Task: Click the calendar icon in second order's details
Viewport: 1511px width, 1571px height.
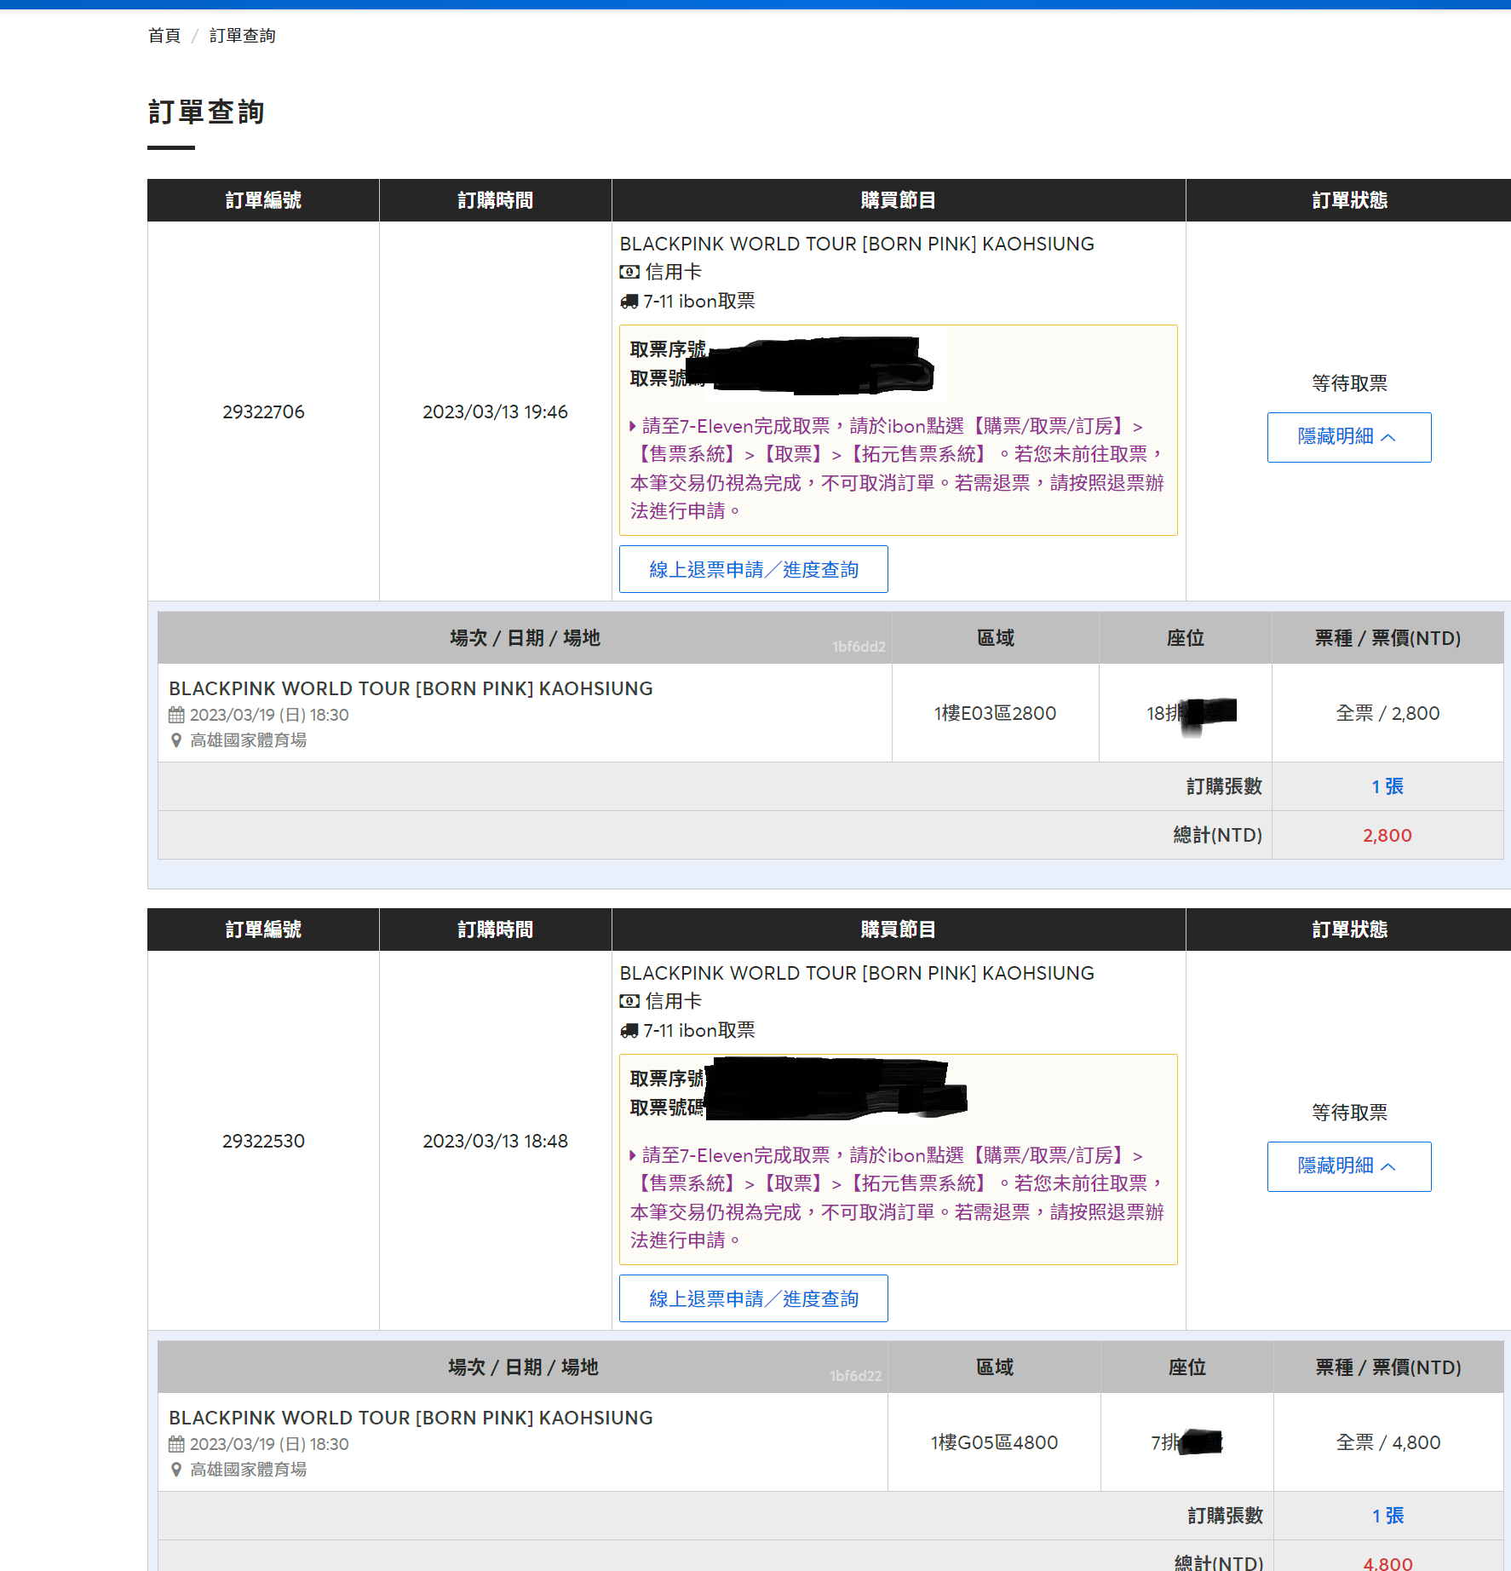Action: (176, 1444)
